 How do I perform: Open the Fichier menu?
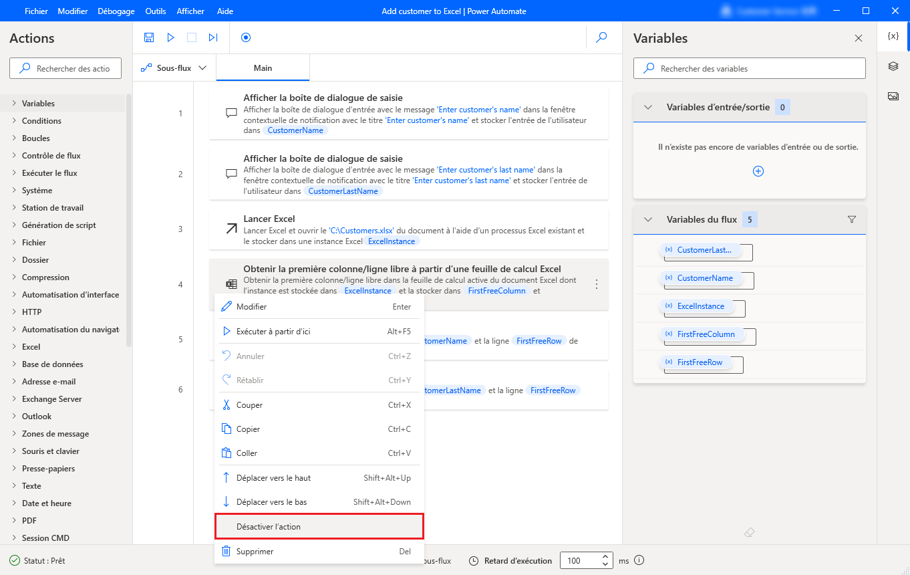click(36, 11)
